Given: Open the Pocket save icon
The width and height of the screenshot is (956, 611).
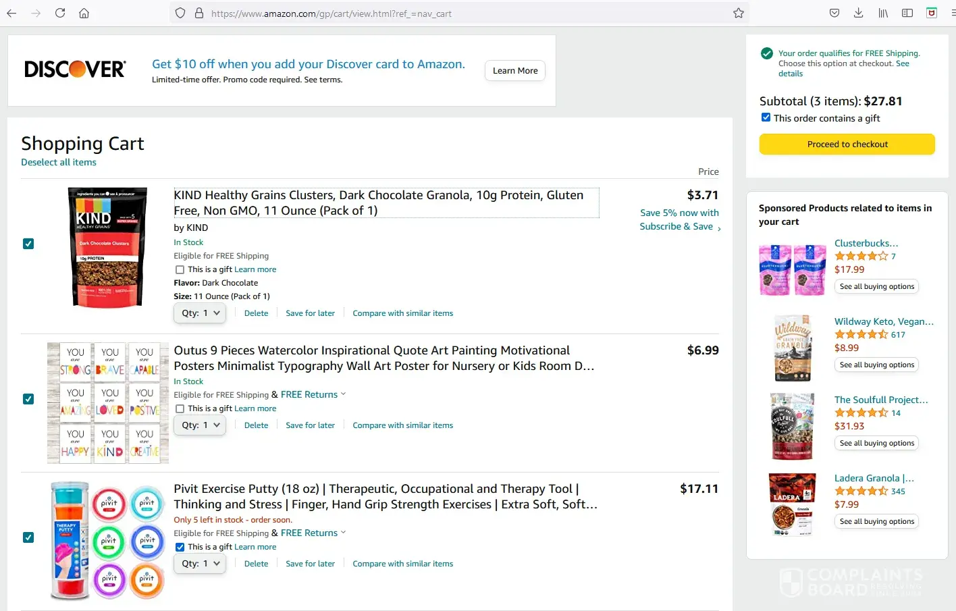Looking at the screenshot, I should click(x=834, y=13).
